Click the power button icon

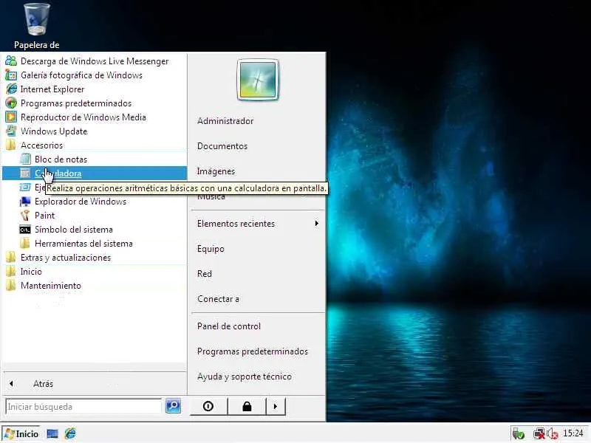point(208,406)
